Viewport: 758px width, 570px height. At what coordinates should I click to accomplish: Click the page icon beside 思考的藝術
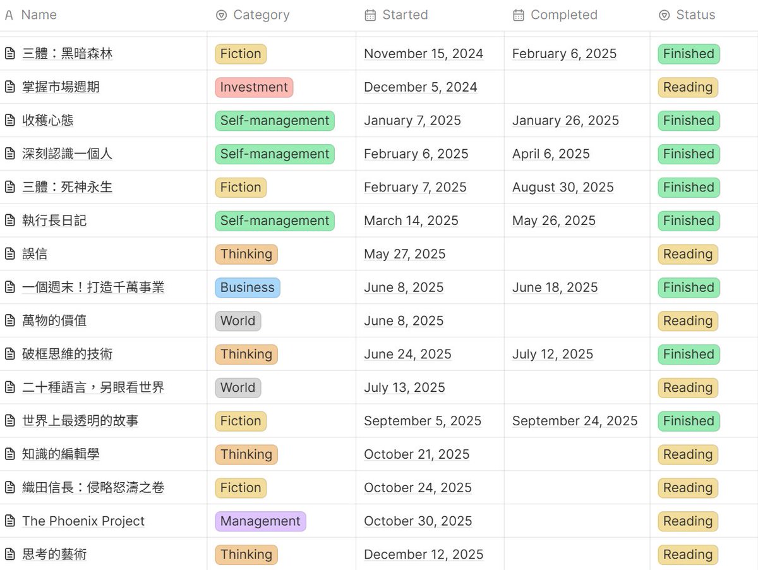[9, 555]
